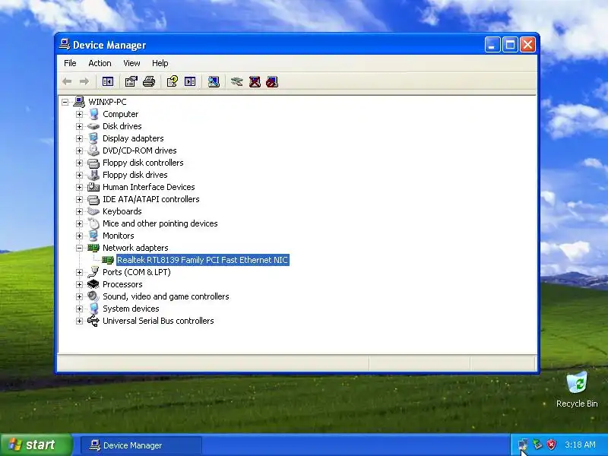Screen dimensions: 608x456
Task: Select the WINXP-PC root label
Action: pos(107,102)
